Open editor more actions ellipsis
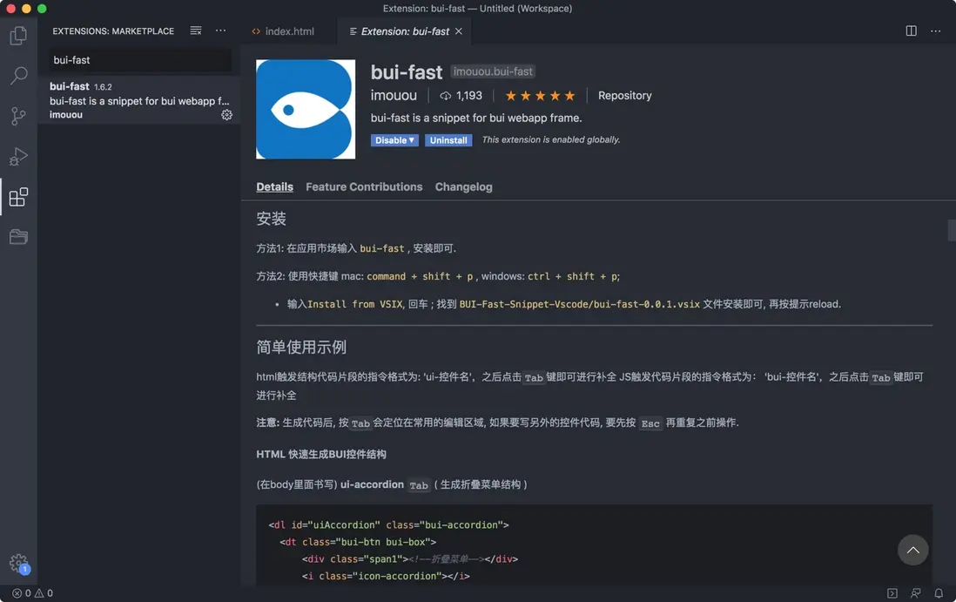The width and height of the screenshot is (956, 602). [x=935, y=30]
